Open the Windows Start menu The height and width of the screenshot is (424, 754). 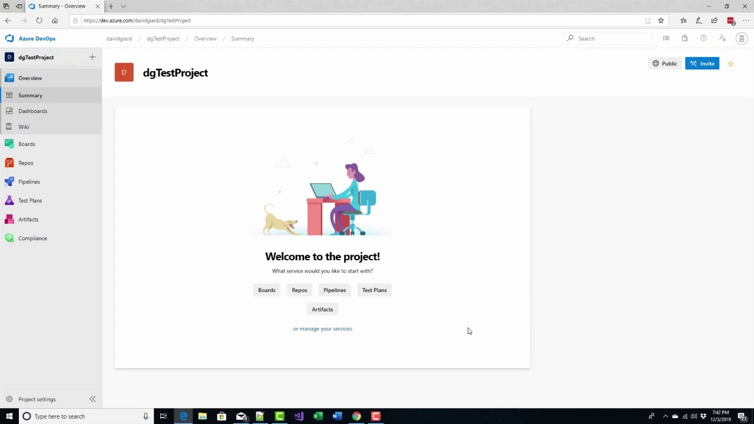point(9,416)
